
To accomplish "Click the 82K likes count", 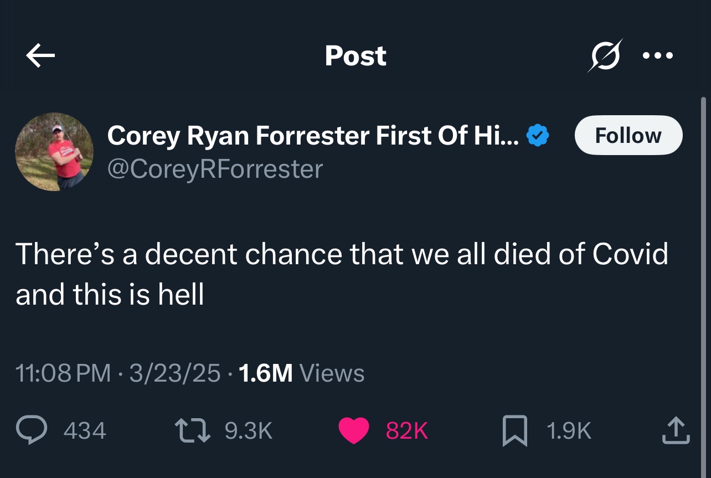I will pyautogui.click(x=407, y=430).
